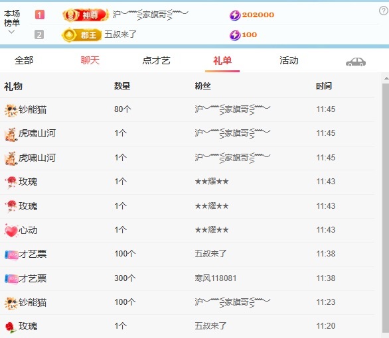
Task: Click 心动 gift name
Action: [x=28, y=230]
